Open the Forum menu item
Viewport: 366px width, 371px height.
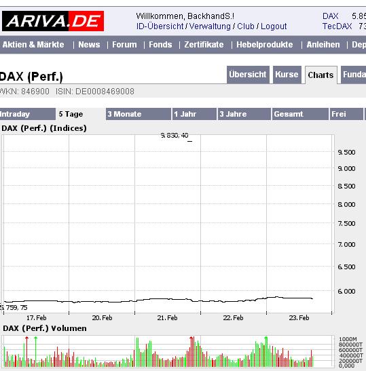click(x=124, y=45)
